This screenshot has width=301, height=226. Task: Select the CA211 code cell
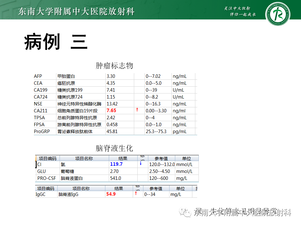click(40, 111)
